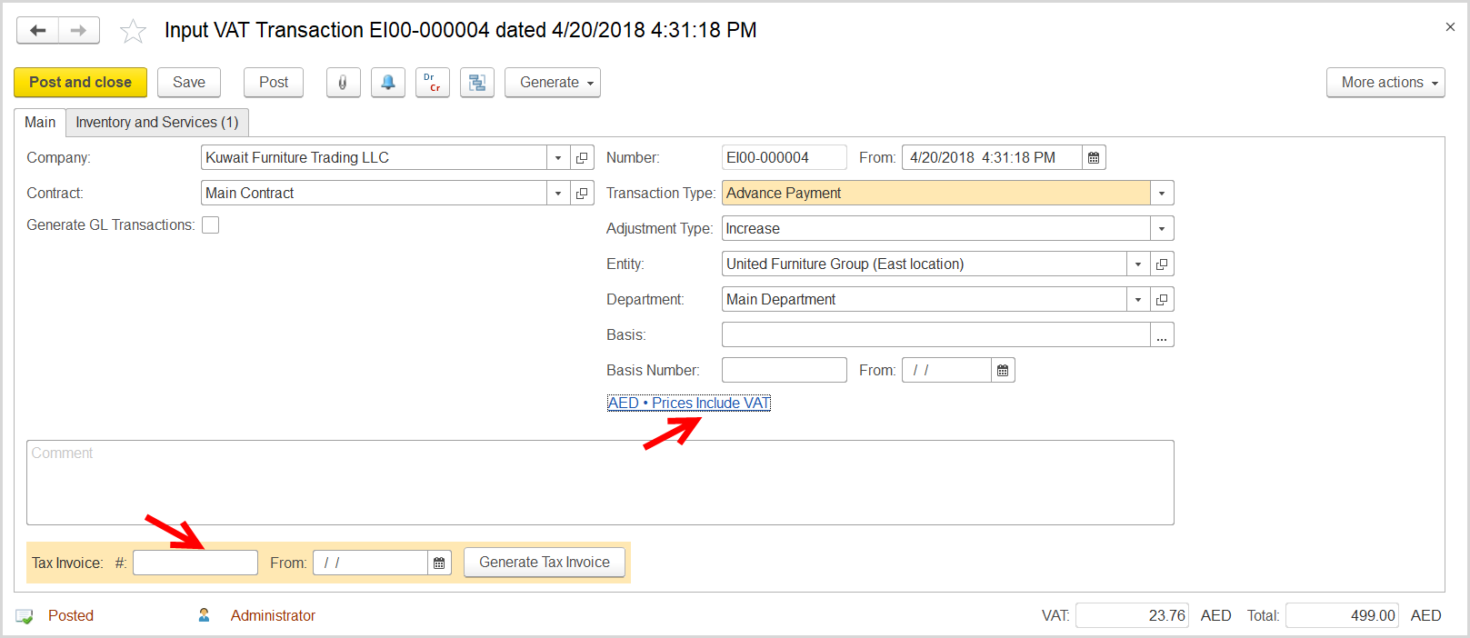Open the AED • Prices Include VAT link
The width and height of the screenshot is (1470, 638).
(689, 403)
